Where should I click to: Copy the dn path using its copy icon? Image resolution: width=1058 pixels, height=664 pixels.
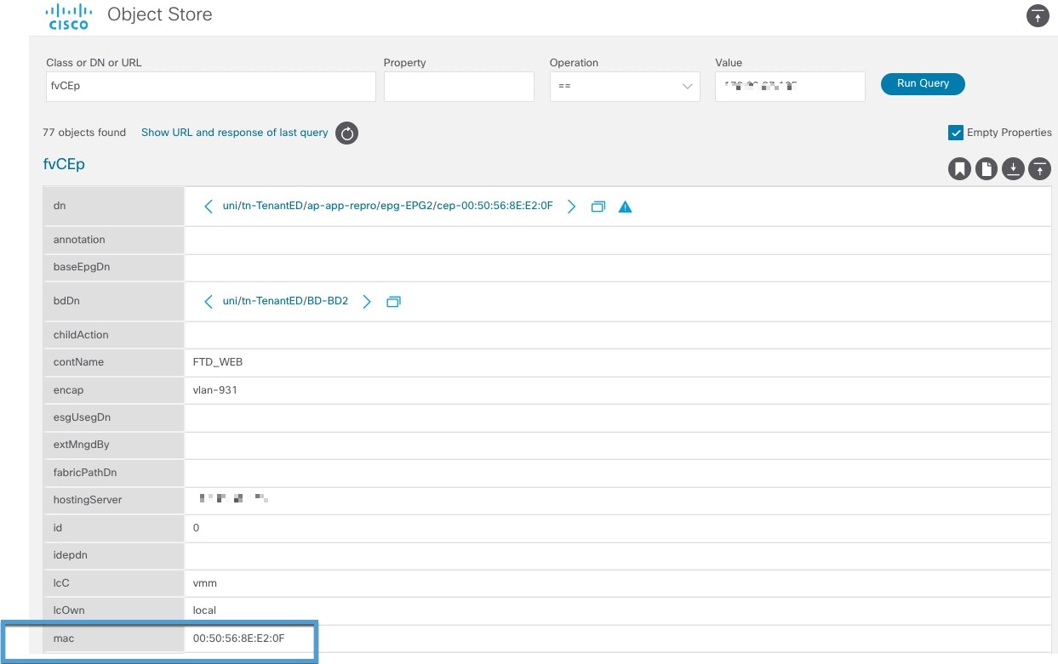pos(598,206)
